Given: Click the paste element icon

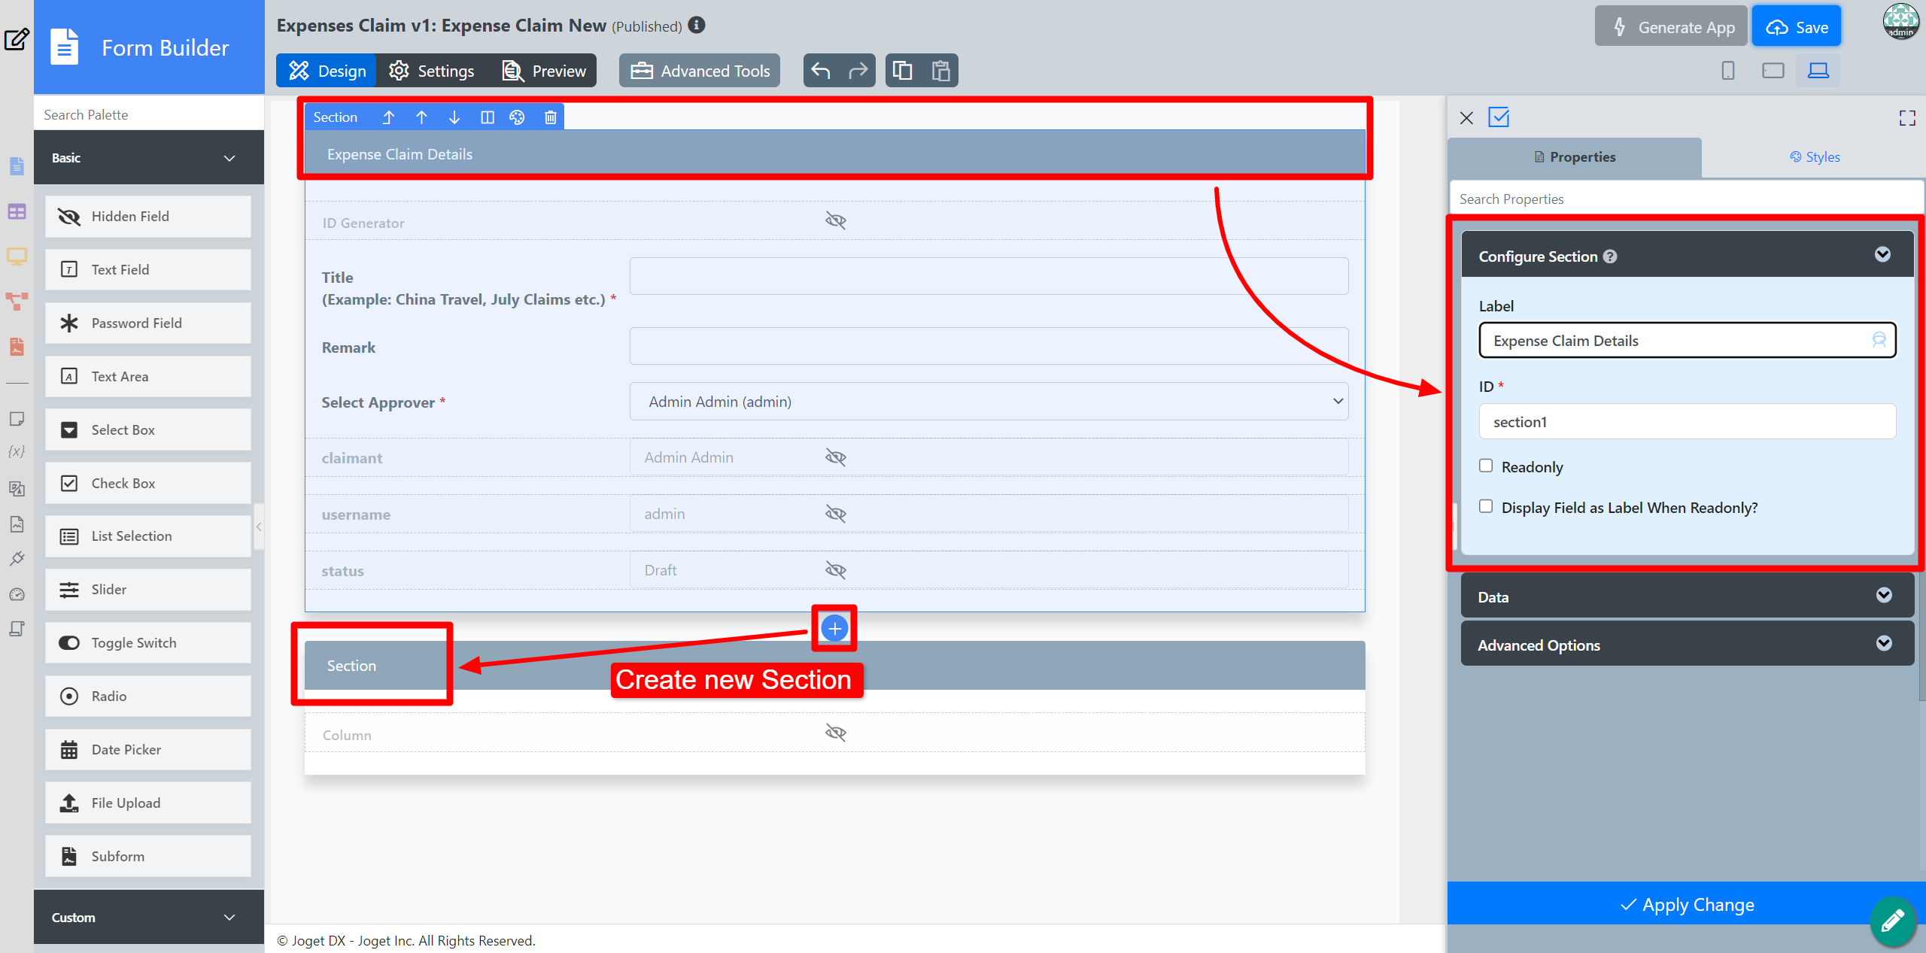Looking at the screenshot, I should point(940,71).
